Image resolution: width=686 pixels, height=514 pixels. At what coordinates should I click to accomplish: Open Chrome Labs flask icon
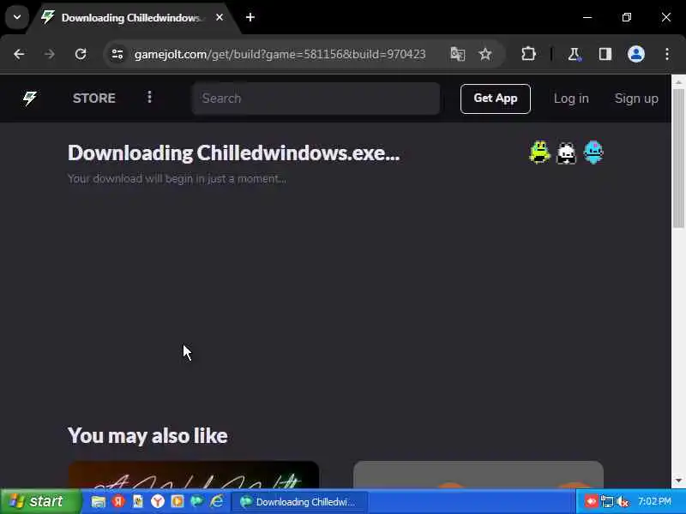pyautogui.click(x=574, y=54)
